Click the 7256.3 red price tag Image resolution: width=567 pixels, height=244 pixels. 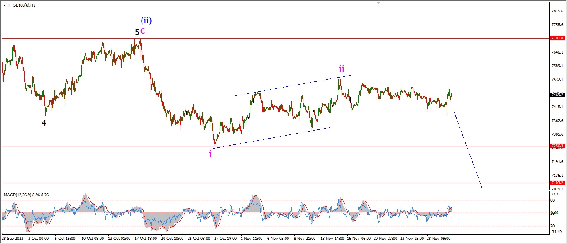click(x=557, y=146)
